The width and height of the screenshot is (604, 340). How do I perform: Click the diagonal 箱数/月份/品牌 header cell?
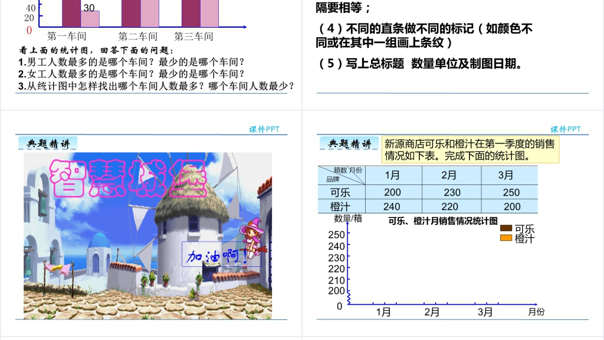pos(342,175)
